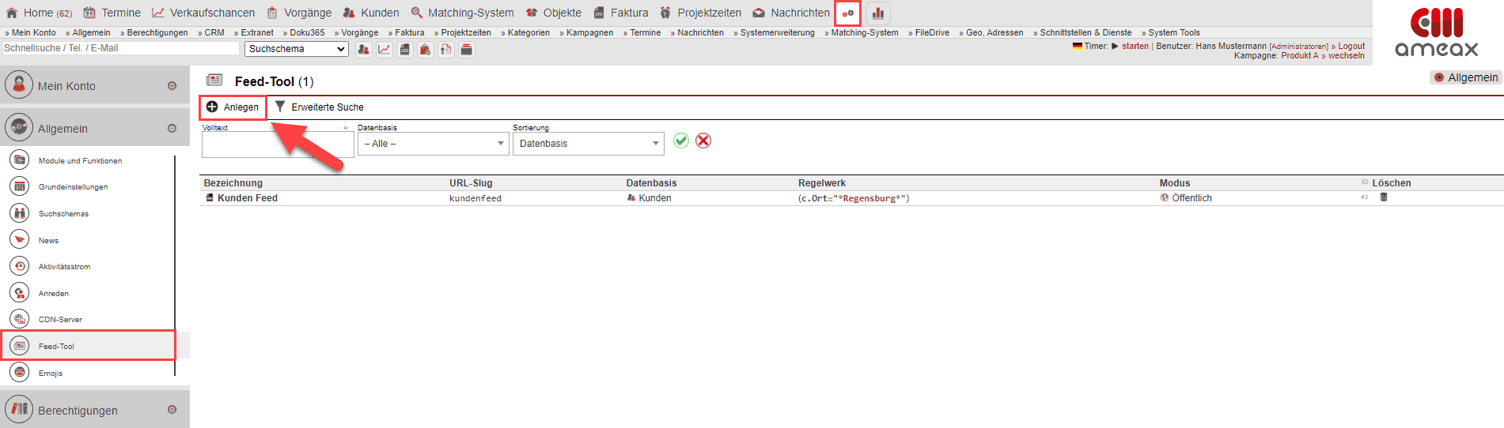Screen dimensions: 1504x428
Task: Click the CDN-Server sidebar icon
Action: click(x=20, y=319)
